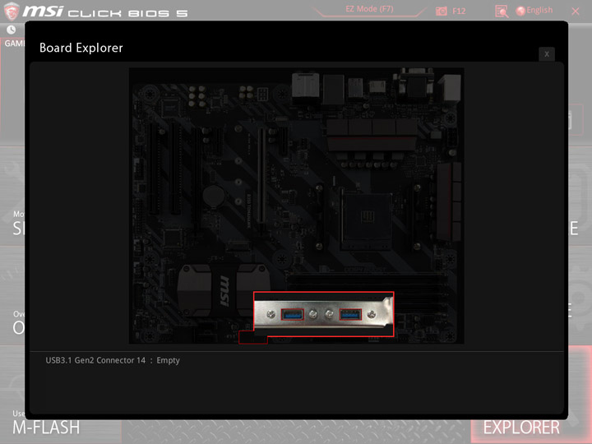This screenshot has height=444, width=592.
Task: Switch to EZ Mode (F7)
Action: [x=369, y=9]
